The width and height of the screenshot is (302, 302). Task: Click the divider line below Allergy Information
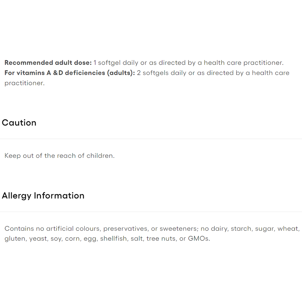[151, 212]
